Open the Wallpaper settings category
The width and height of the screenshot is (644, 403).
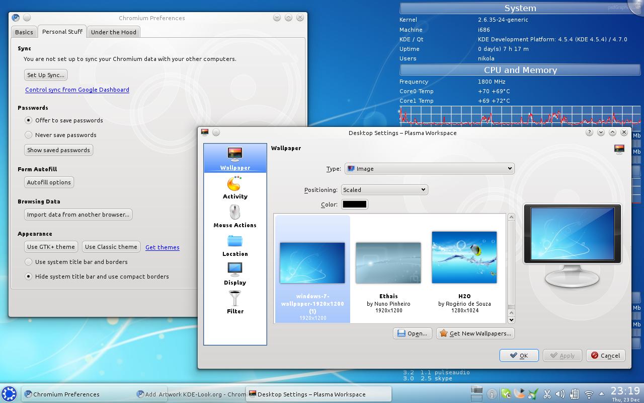(235, 158)
